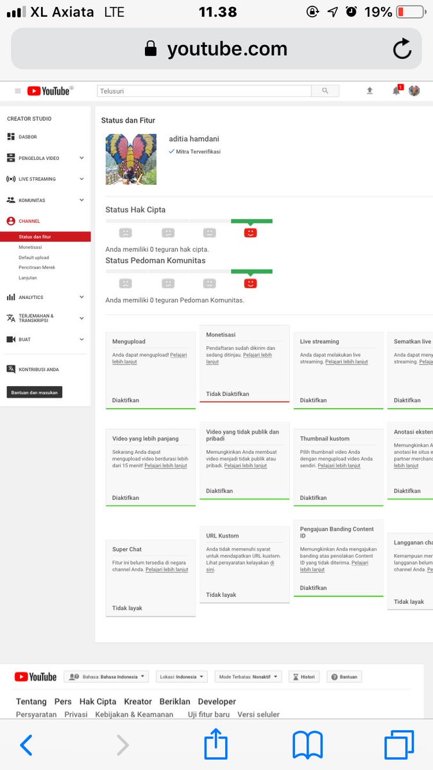Viewport: 433px width, 770px height.
Task: Click the Telusuri search field
Action: click(204, 91)
